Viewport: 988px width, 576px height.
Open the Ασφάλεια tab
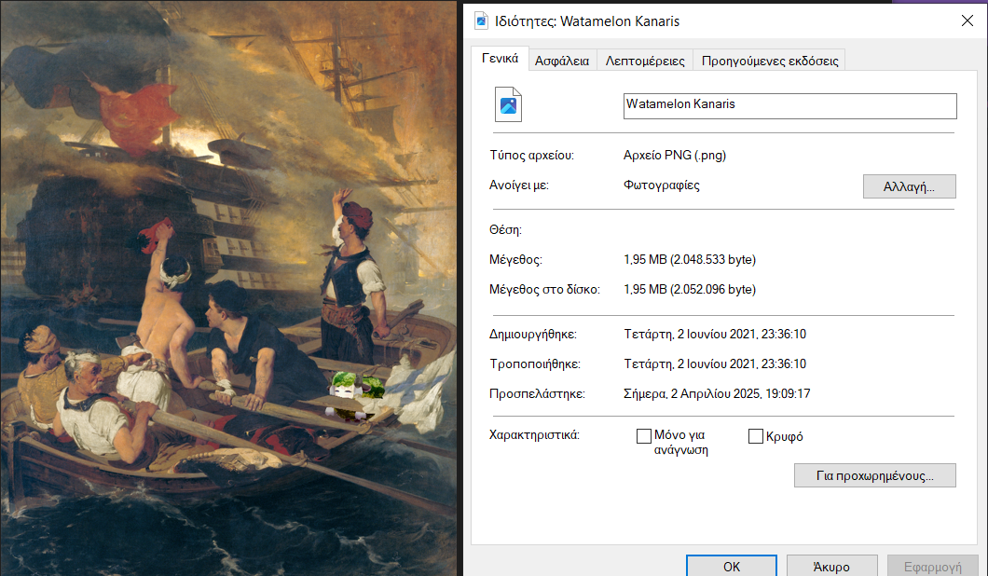point(562,61)
